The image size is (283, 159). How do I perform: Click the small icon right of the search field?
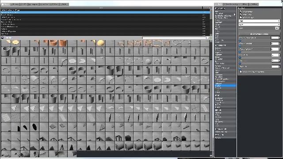pos(208,38)
